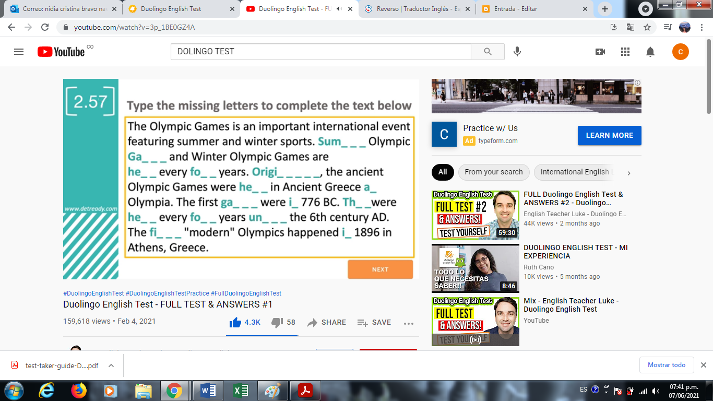Open Chrome three-dot menu

click(701, 27)
